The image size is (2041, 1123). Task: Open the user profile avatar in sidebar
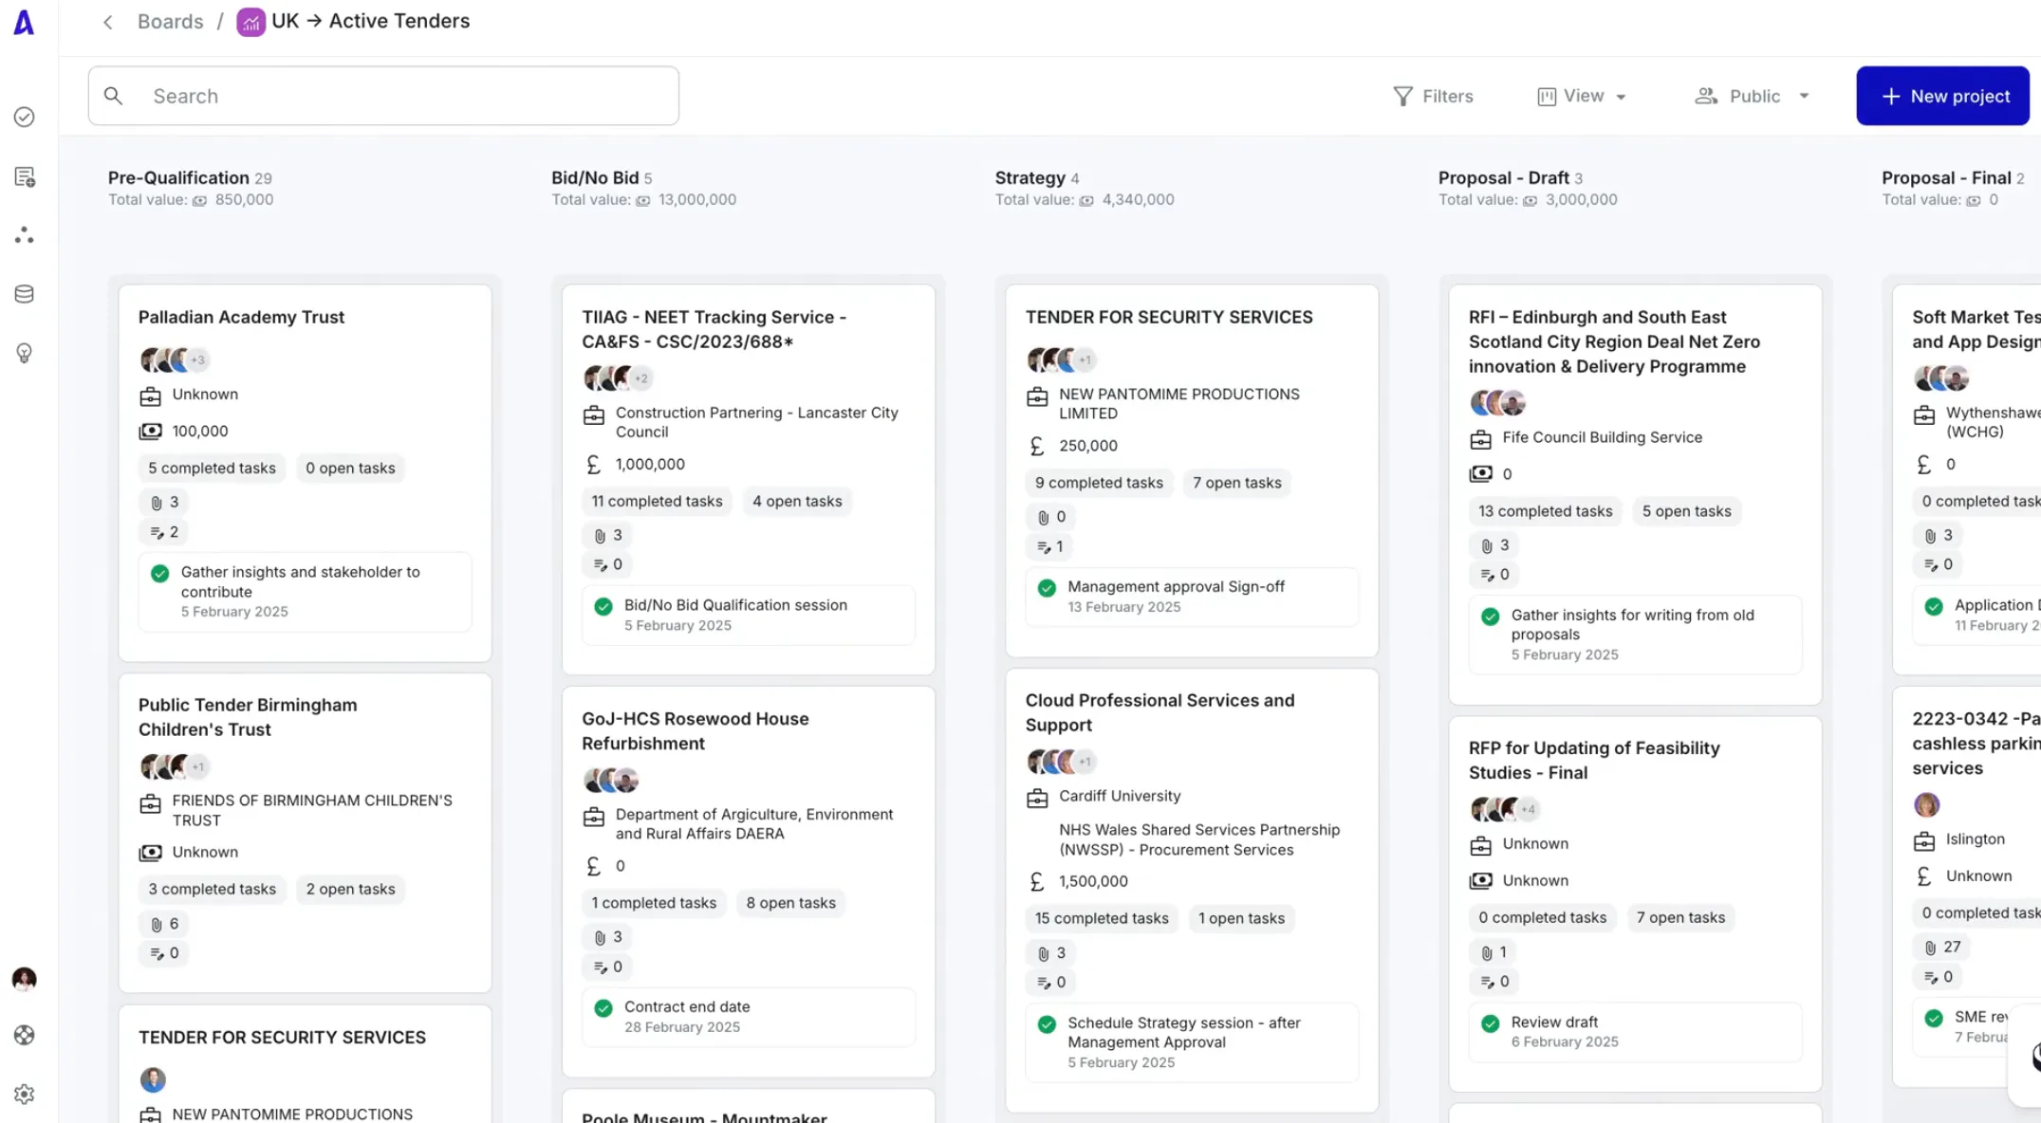(x=25, y=979)
